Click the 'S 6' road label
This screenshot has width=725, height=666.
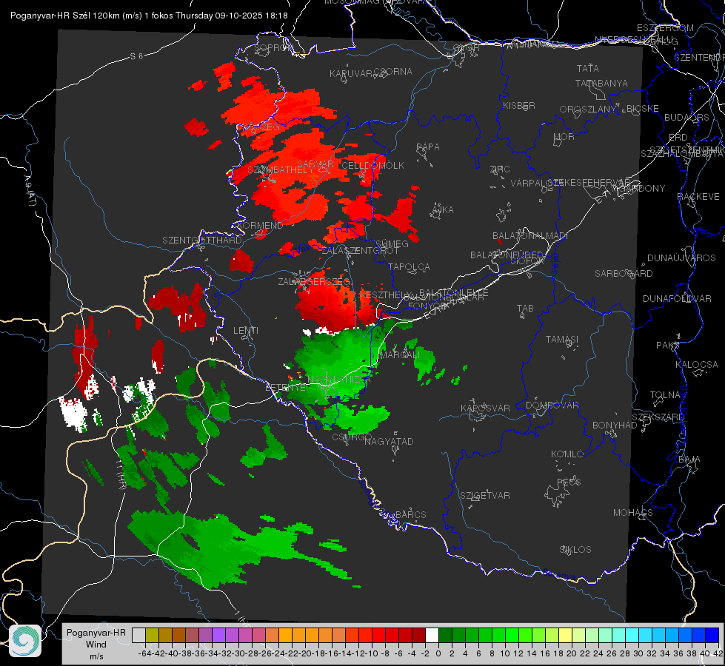coord(136,56)
